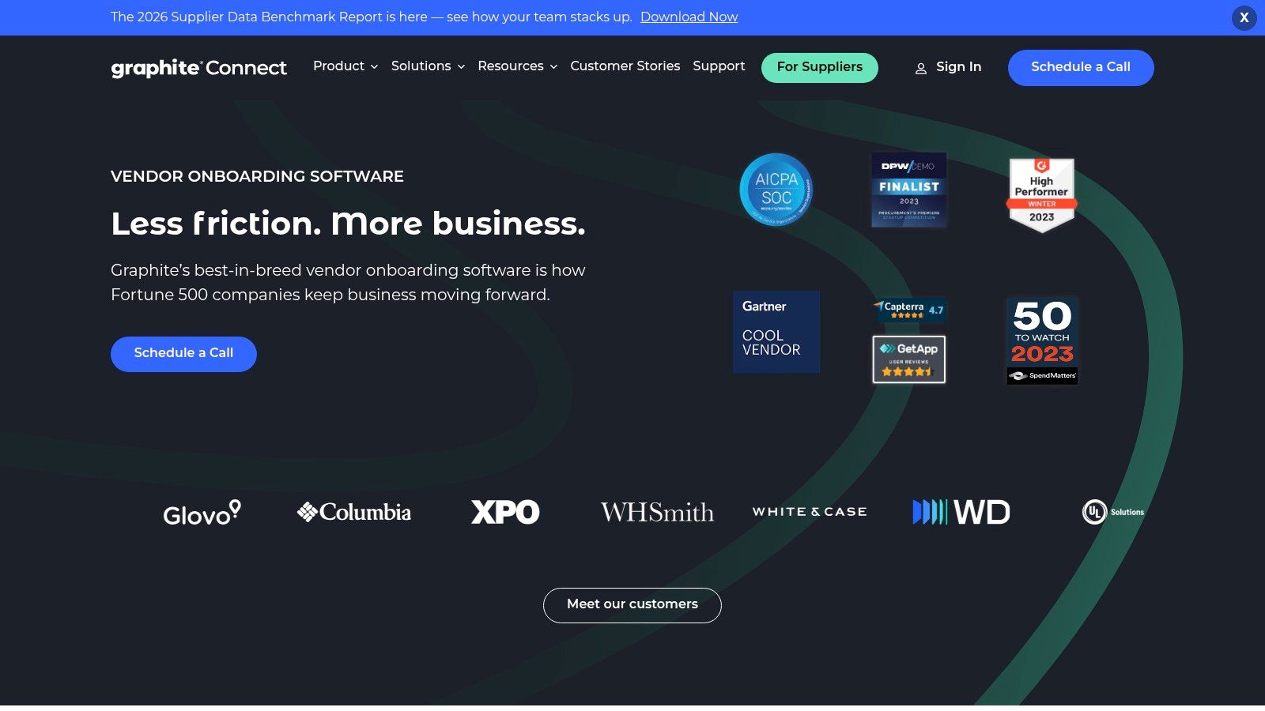Click the Glovo customer logo

pos(202,513)
